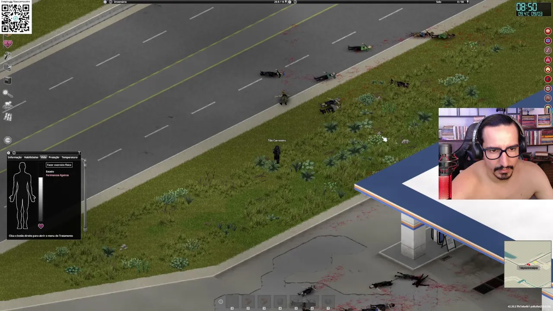Click the Inventário title on the top bar

click(x=120, y=2)
